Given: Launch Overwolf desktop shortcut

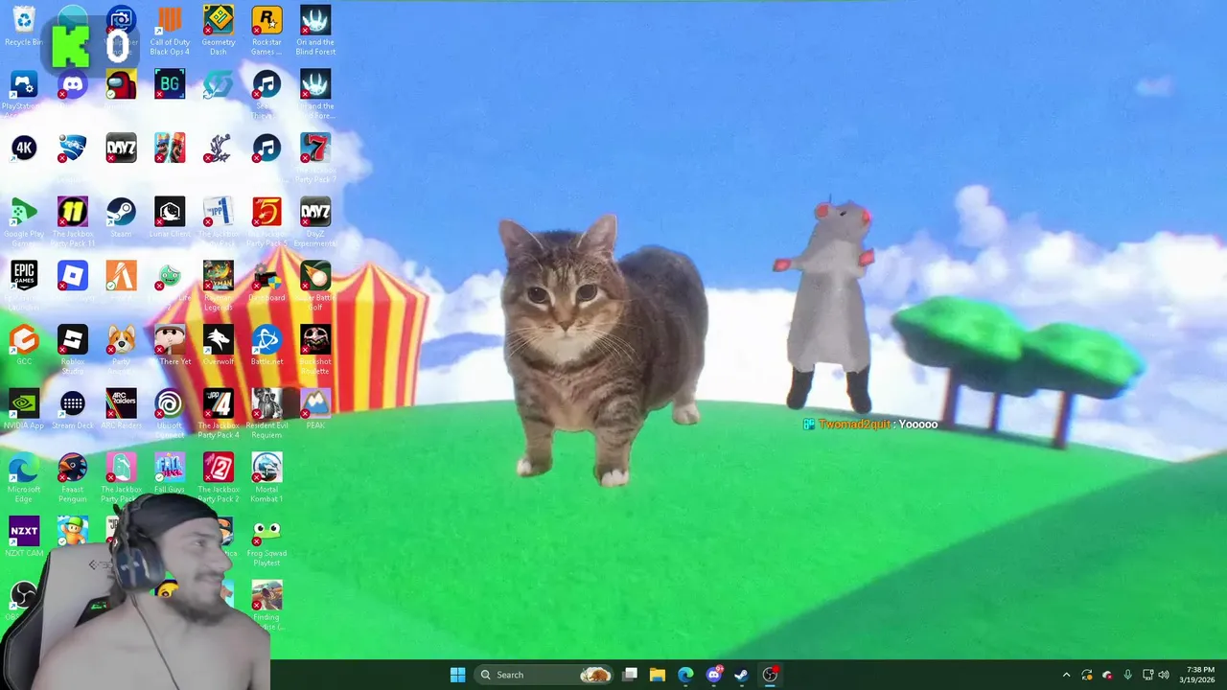Looking at the screenshot, I should pos(219,345).
